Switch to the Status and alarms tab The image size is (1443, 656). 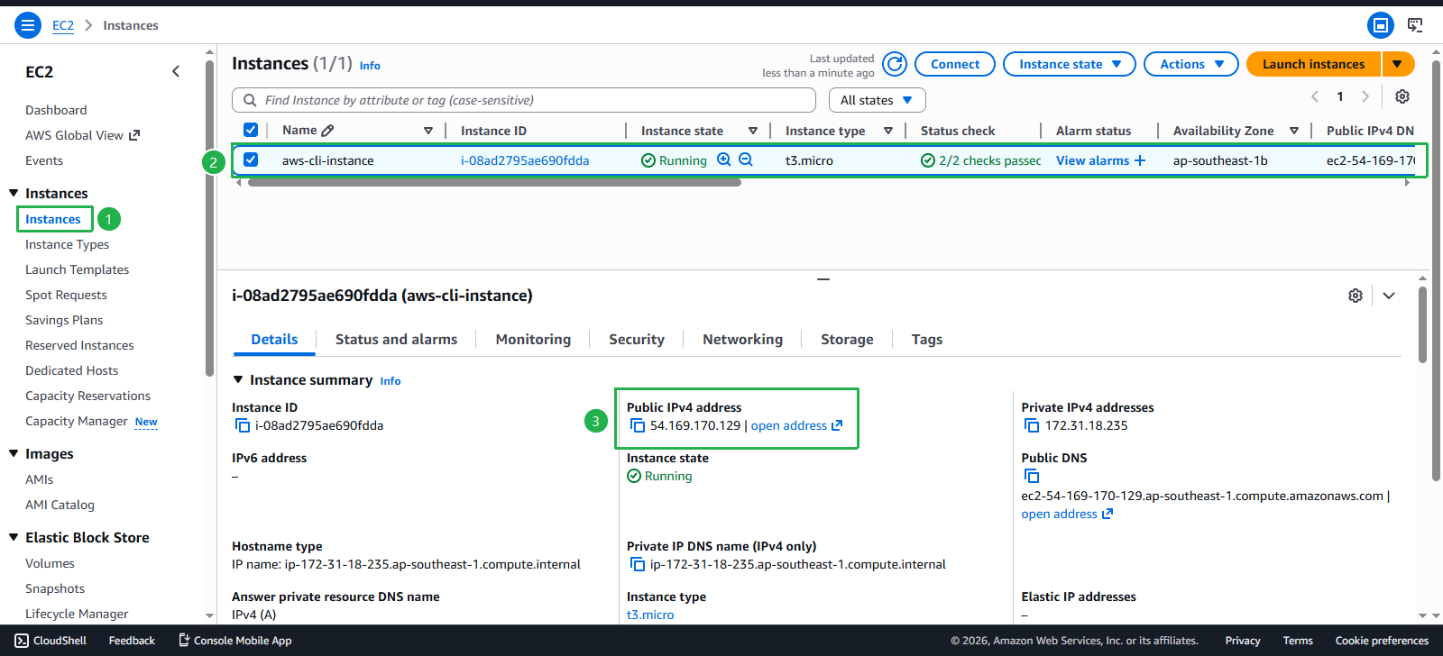click(396, 340)
